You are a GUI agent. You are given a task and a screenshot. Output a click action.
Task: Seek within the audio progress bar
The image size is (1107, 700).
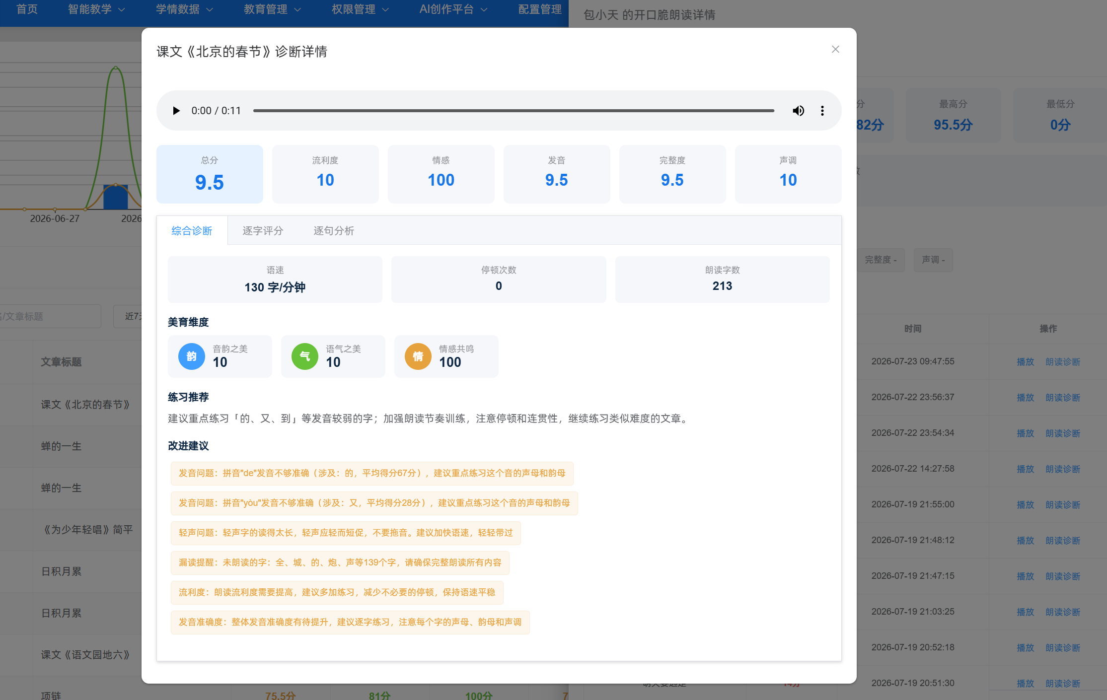click(514, 111)
